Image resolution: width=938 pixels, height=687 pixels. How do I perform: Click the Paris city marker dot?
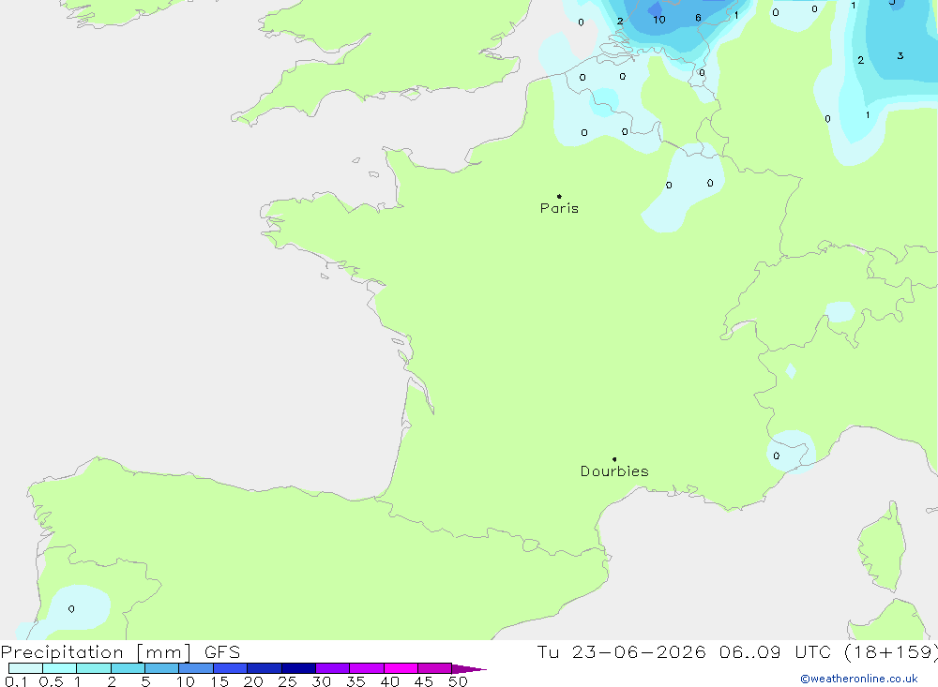559,196
